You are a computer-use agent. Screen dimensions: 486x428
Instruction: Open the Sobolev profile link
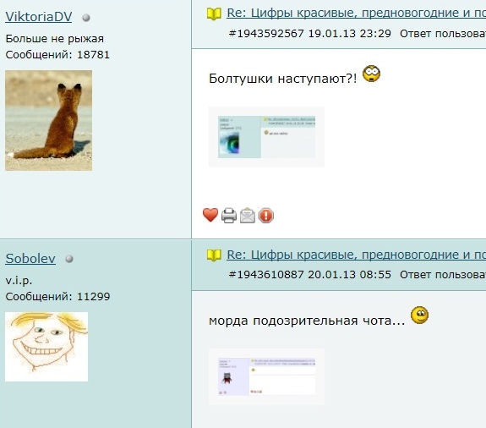coord(30,258)
